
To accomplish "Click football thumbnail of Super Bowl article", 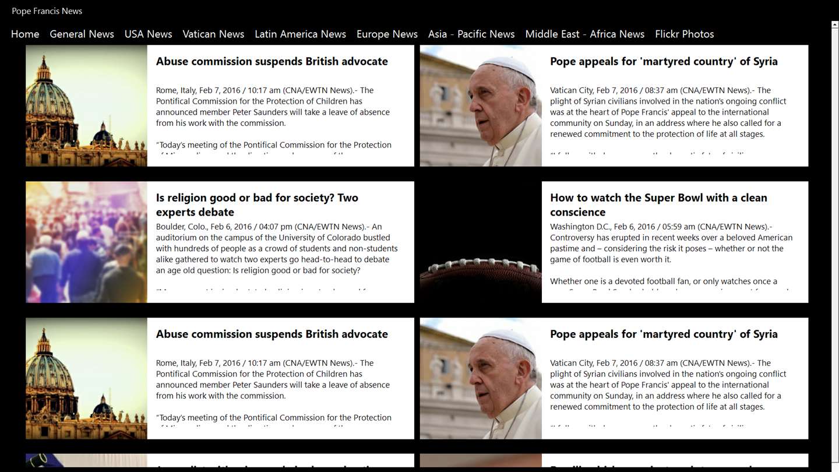I will click(x=481, y=242).
